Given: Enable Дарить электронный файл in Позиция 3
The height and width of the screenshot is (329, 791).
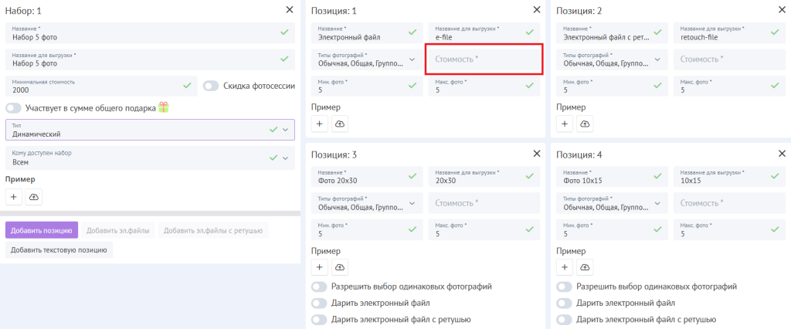Looking at the screenshot, I should (x=319, y=303).
